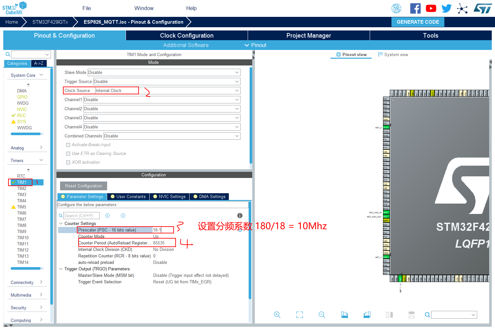495x330 pixels.
Task: Switch to the A->Z sorting tab
Action: [39, 63]
